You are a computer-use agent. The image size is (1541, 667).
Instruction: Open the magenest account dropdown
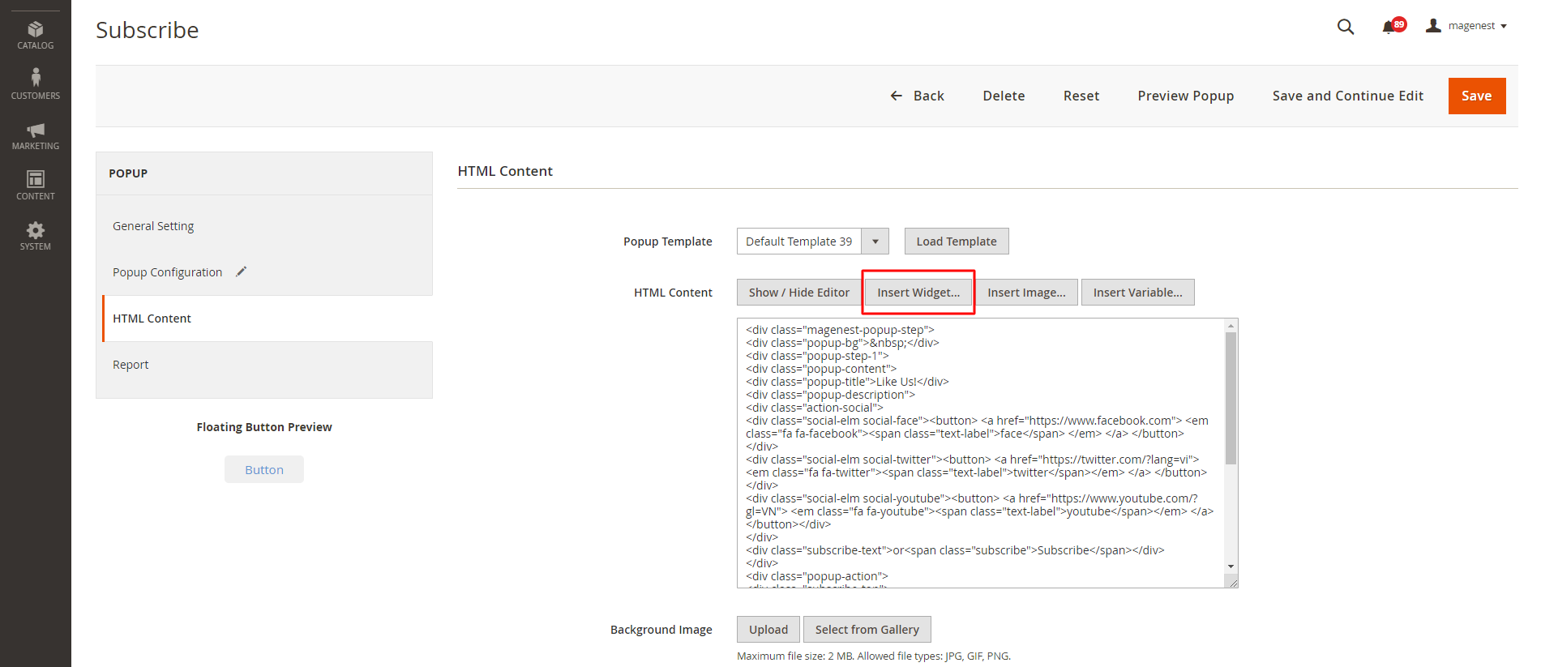click(1468, 26)
